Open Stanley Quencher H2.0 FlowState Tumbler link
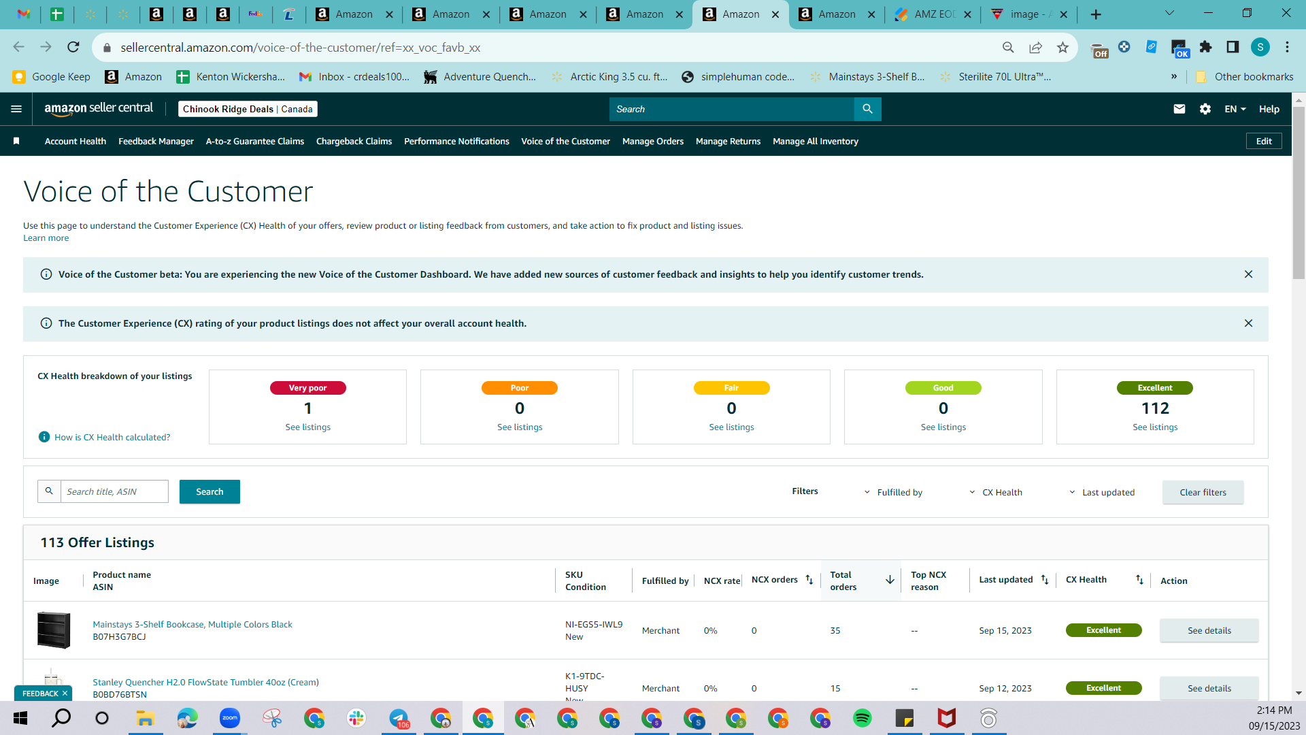This screenshot has height=735, width=1306. coord(205,682)
